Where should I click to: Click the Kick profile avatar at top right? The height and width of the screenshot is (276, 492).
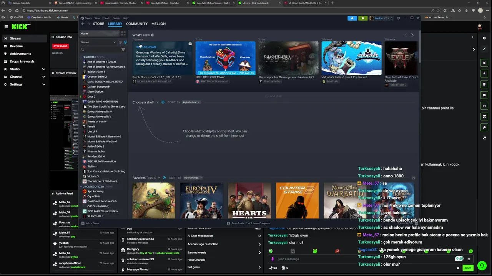(x=479, y=26)
